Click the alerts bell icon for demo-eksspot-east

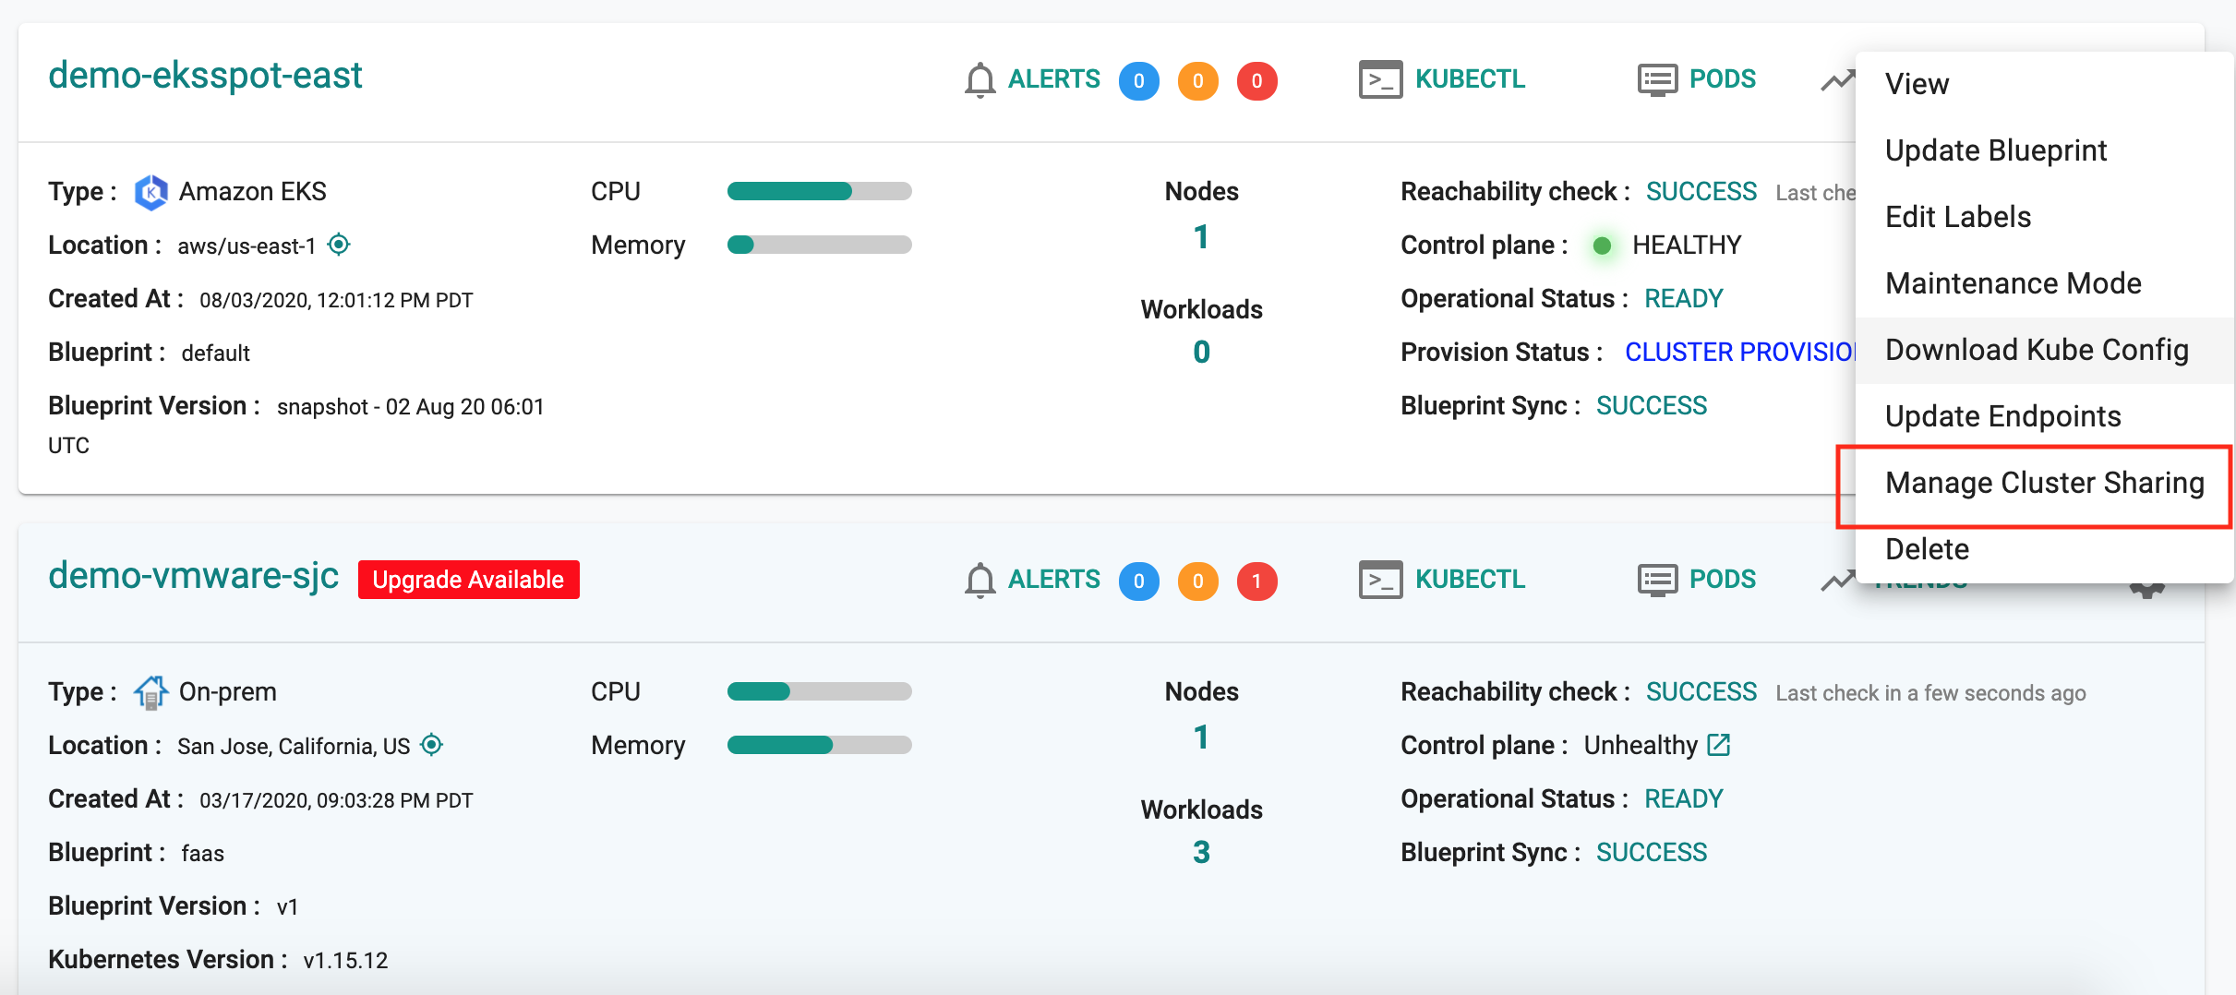pyautogui.click(x=980, y=80)
